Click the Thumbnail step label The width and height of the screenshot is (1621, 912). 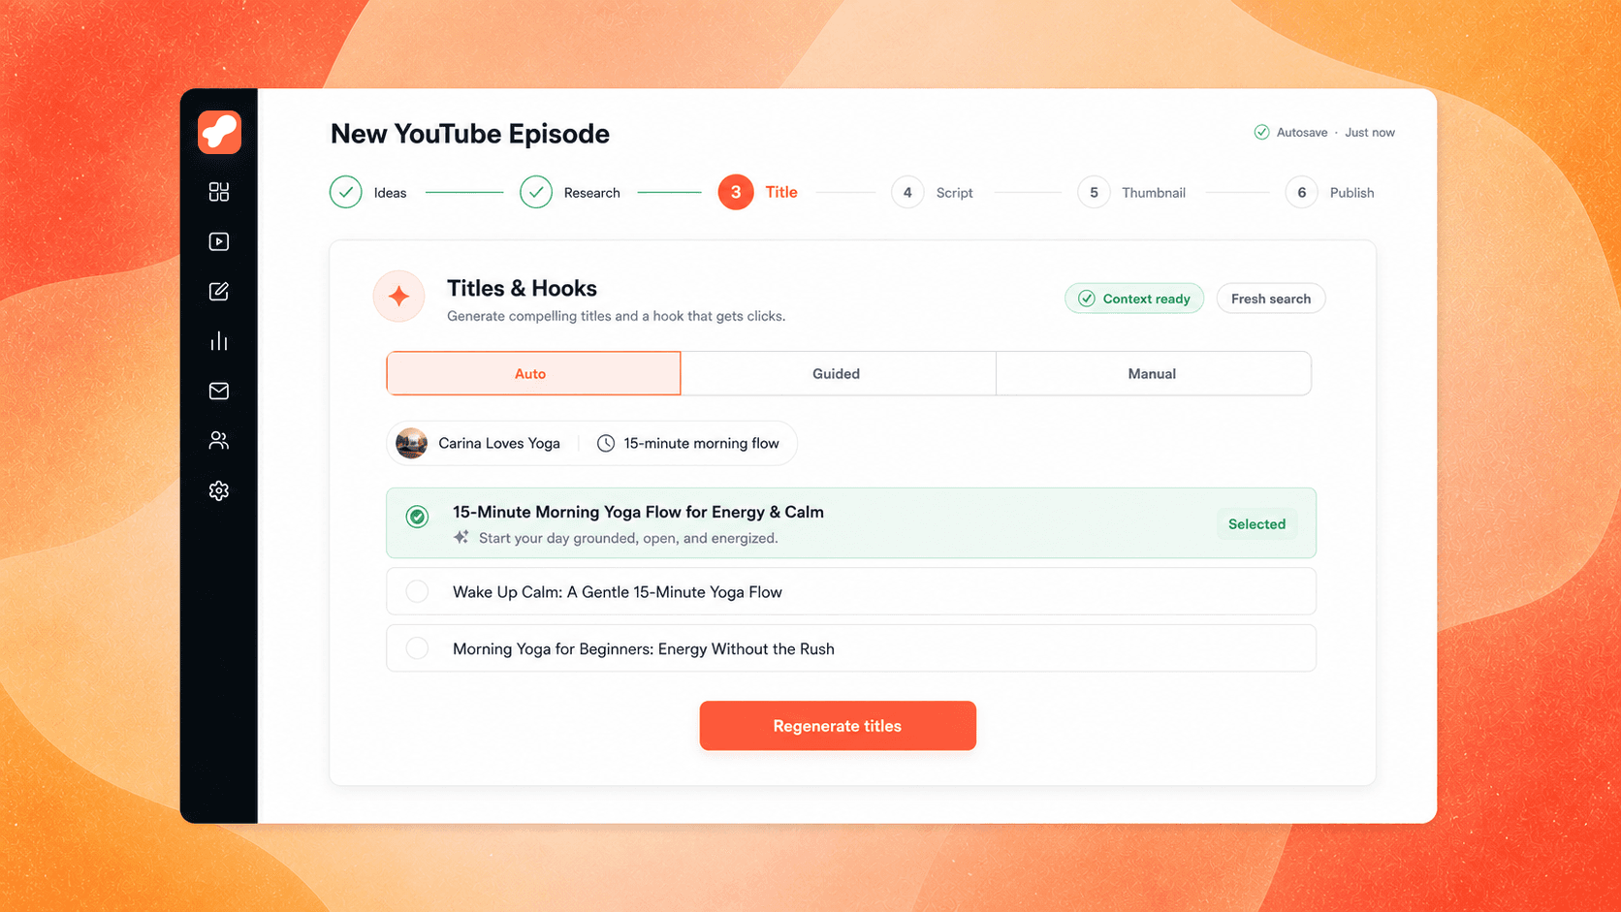pyautogui.click(x=1154, y=193)
